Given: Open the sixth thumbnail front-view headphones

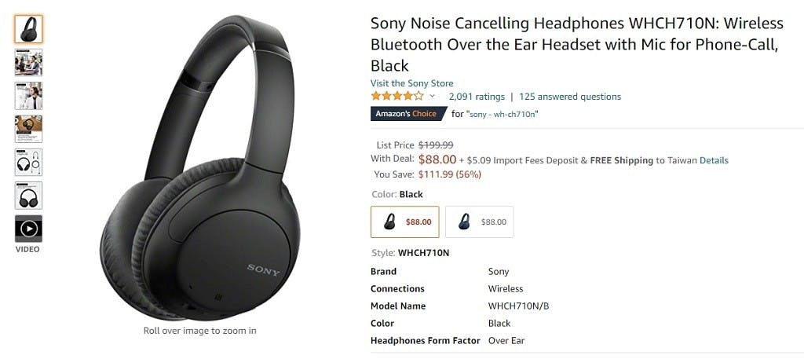Looking at the screenshot, I should (28, 196).
